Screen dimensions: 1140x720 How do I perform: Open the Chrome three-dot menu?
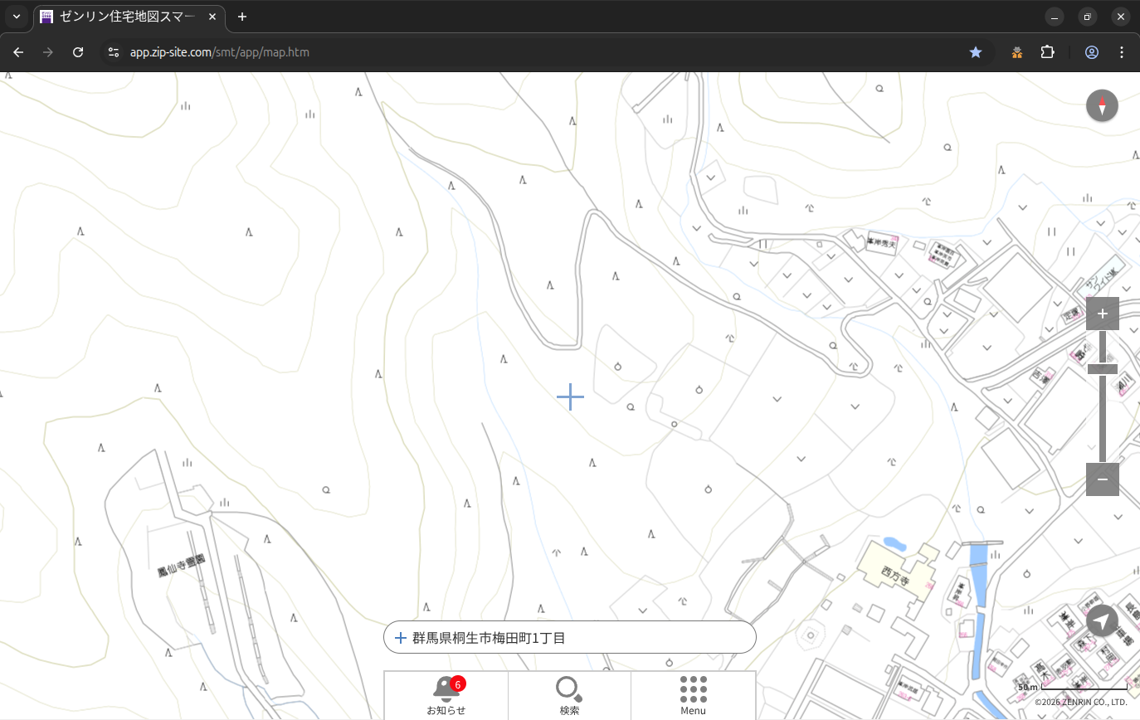[x=1122, y=52]
